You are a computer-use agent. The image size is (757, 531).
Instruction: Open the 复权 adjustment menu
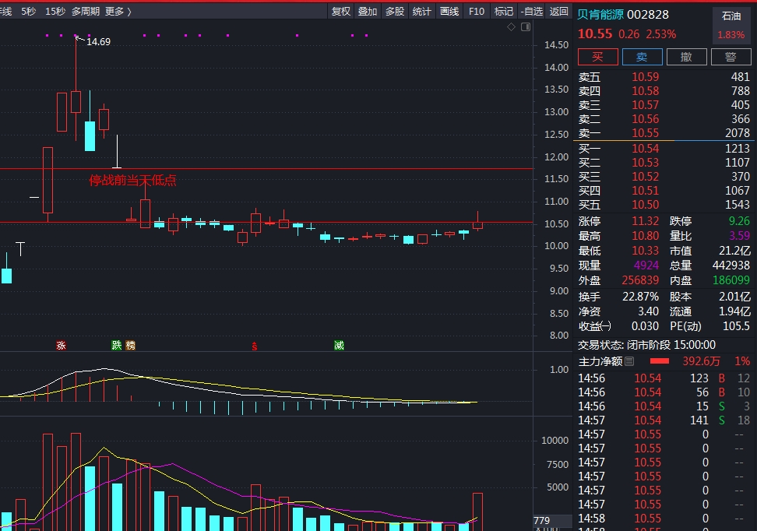(x=341, y=11)
